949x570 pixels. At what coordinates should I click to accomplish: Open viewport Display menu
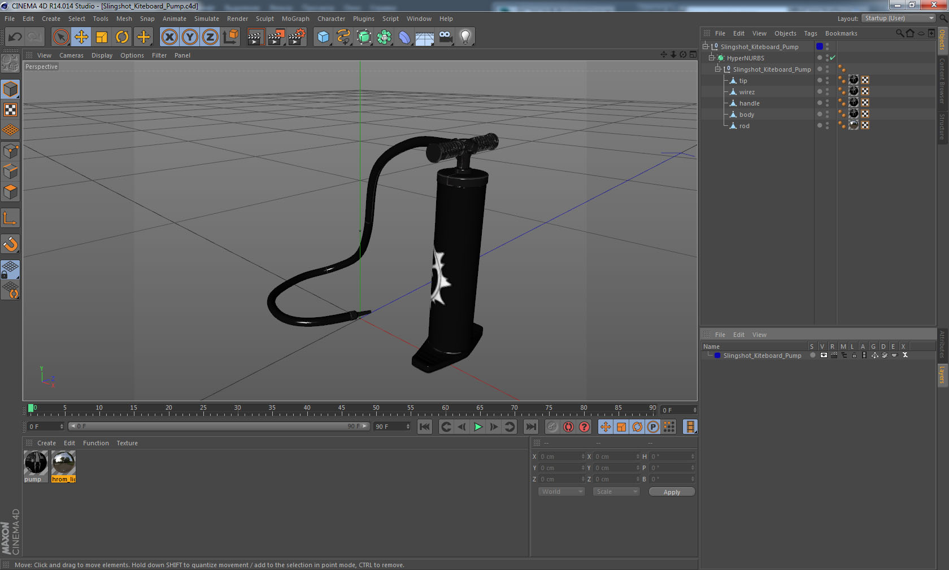pyautogui.click(x=102, y=55)
